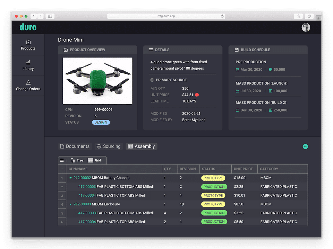Viewport: 333px width, 249px height.
Task: Click the DESIGN status badge
Action: point(101,122)
